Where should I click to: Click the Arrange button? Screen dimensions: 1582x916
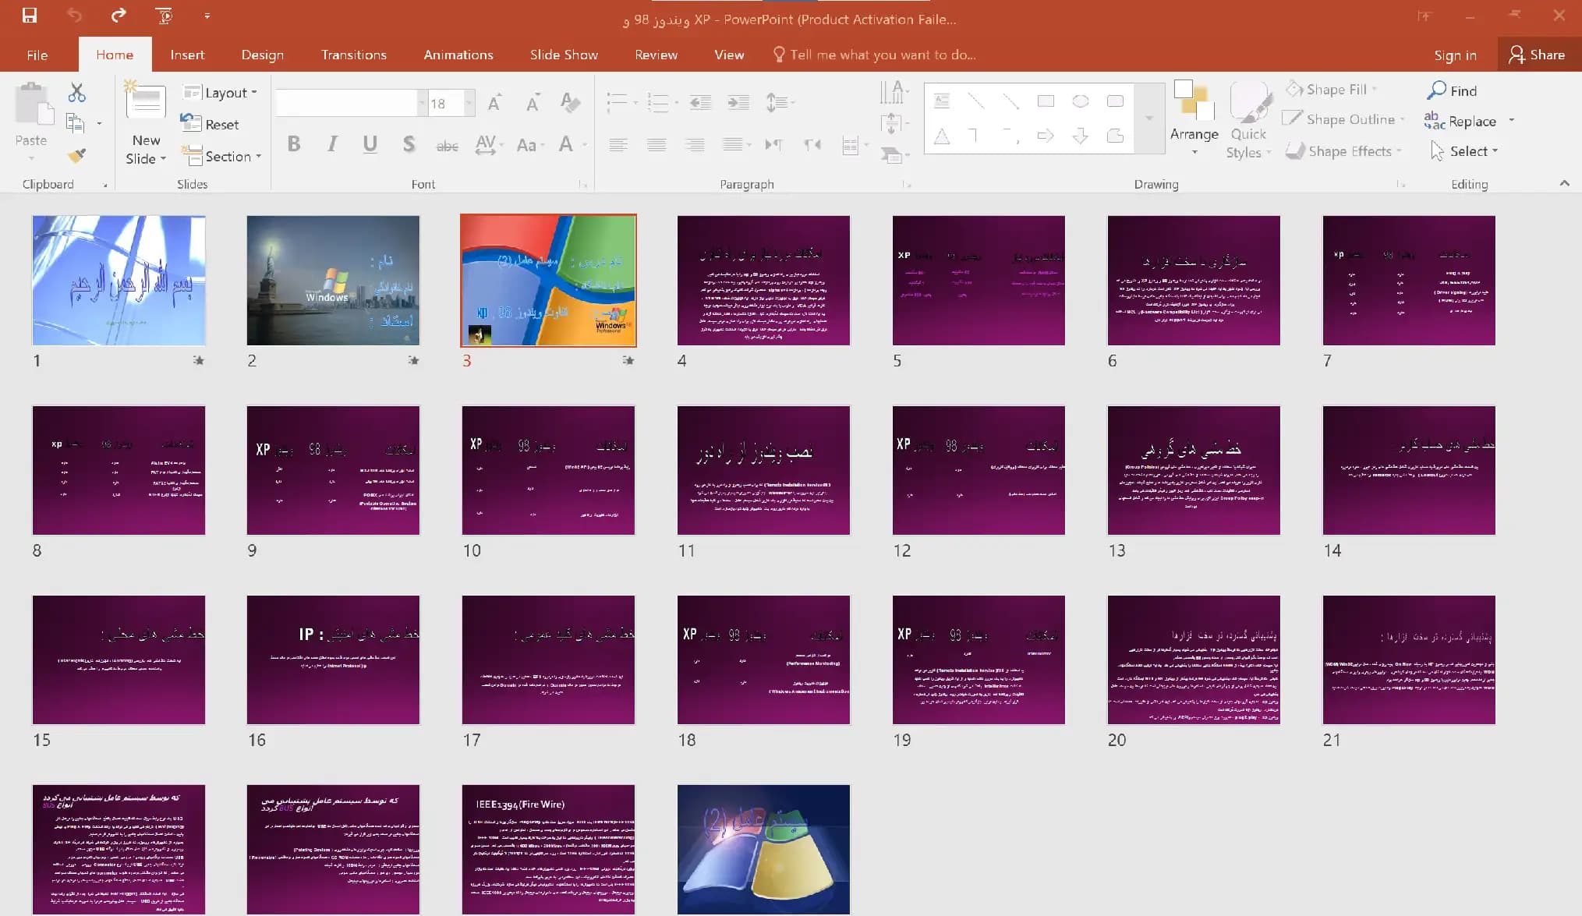[x=1194, y=117]
